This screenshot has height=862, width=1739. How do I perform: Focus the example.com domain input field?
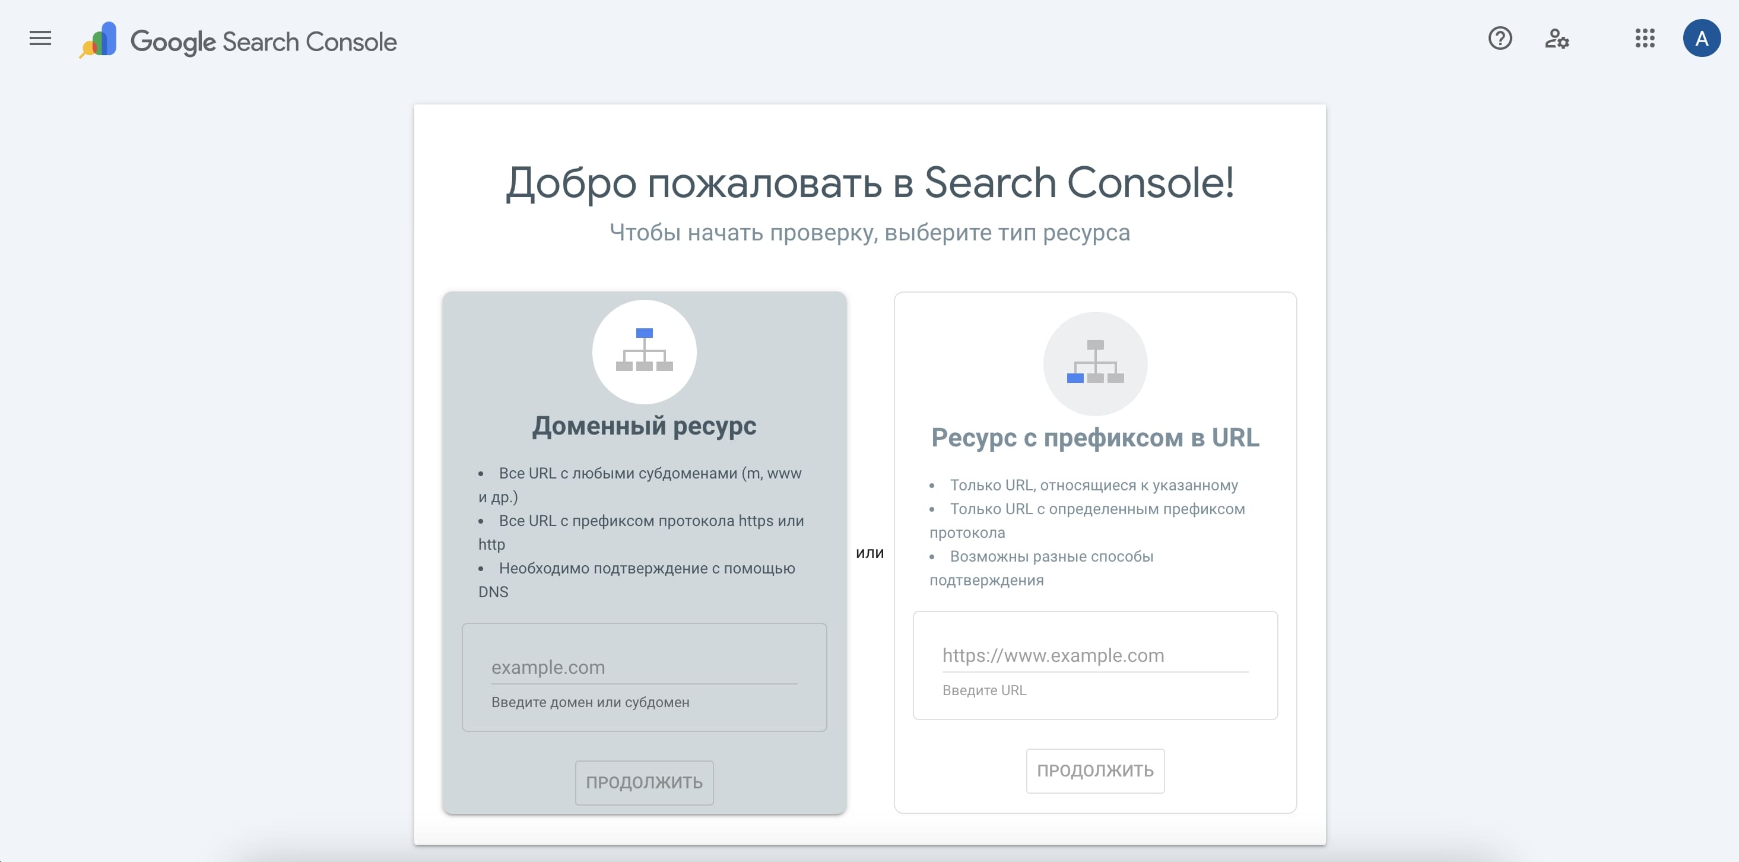pos(644,668)
